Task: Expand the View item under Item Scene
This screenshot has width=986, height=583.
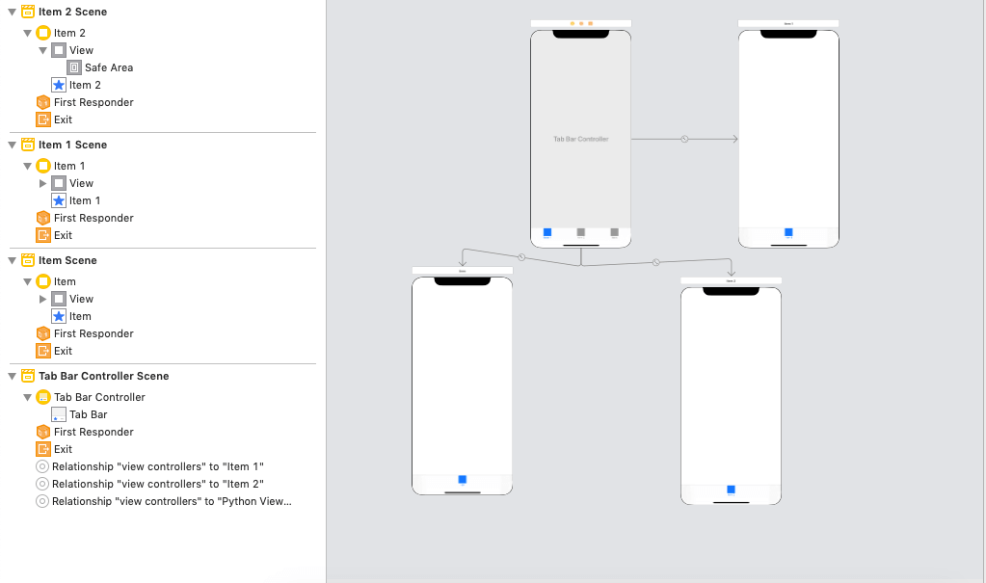Action: [42, 299]
